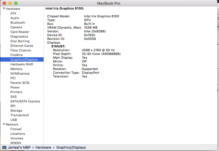Viewport: 219px width, 151px height.
Task: Click the Device ID value 0x162b
Action: click(x=90, y=35)
